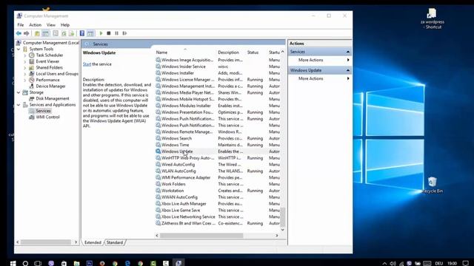Select the Windows Search service row

pyautogui.click(x=218, y=138)
